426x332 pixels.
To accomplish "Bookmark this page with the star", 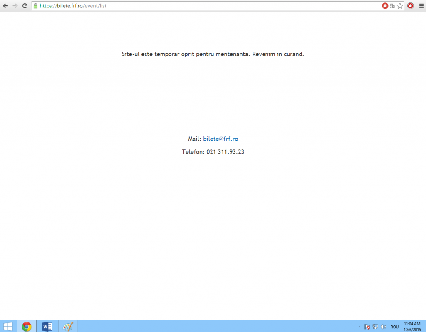I will (400, 6).
